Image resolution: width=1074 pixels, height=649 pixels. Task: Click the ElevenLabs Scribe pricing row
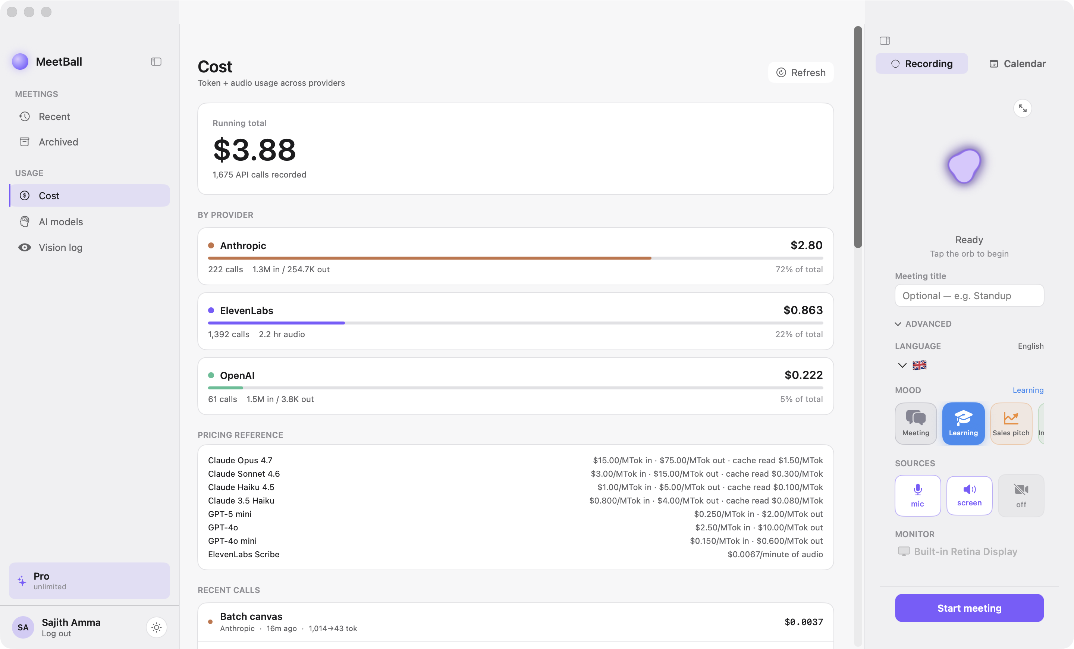point(515,554)
